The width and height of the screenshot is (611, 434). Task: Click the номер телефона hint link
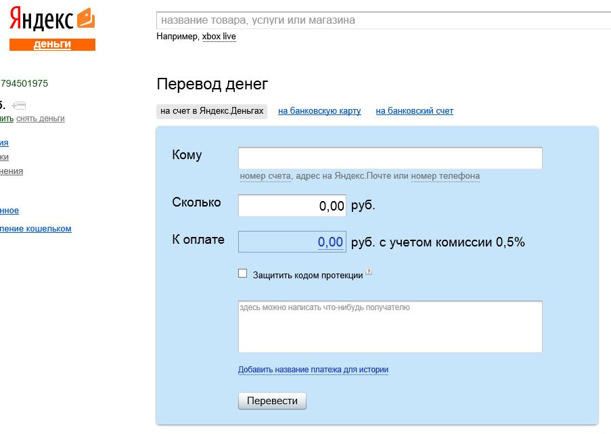coord(445,176)
